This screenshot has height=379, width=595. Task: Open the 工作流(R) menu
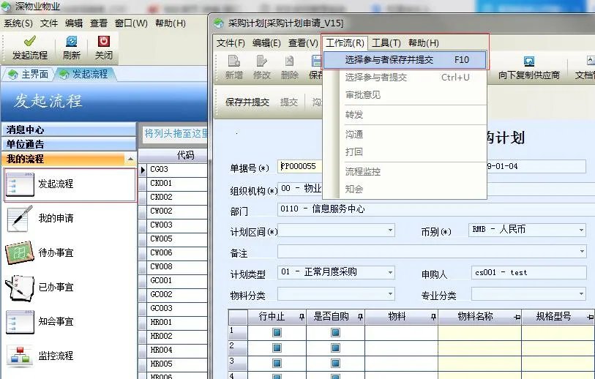point(345,43)
